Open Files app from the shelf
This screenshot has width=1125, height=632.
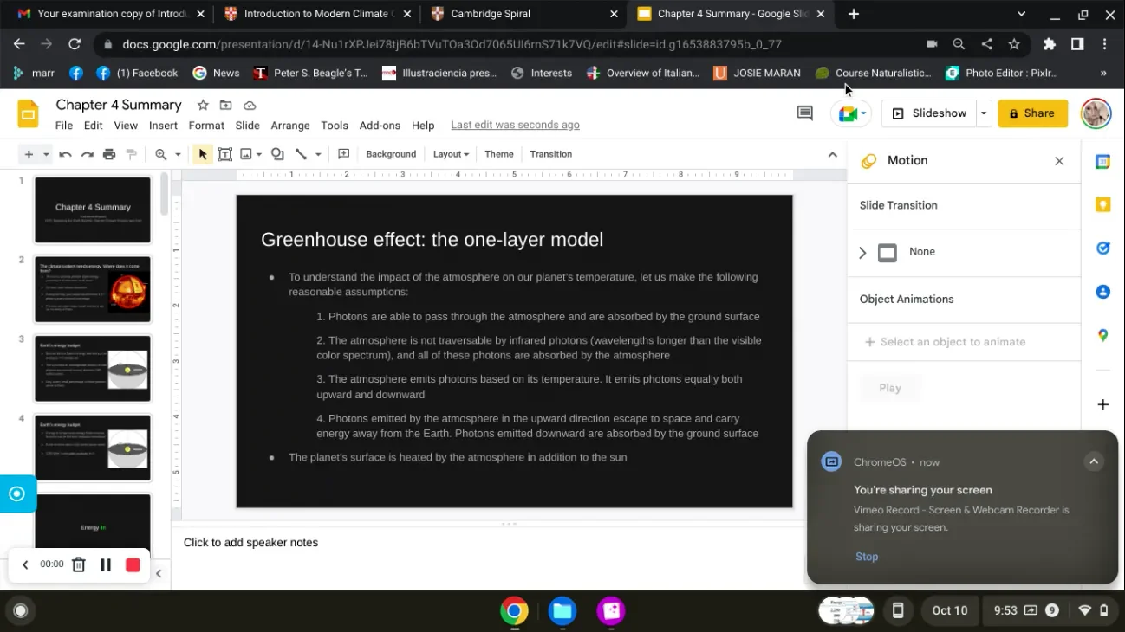[x=562, y=611]
